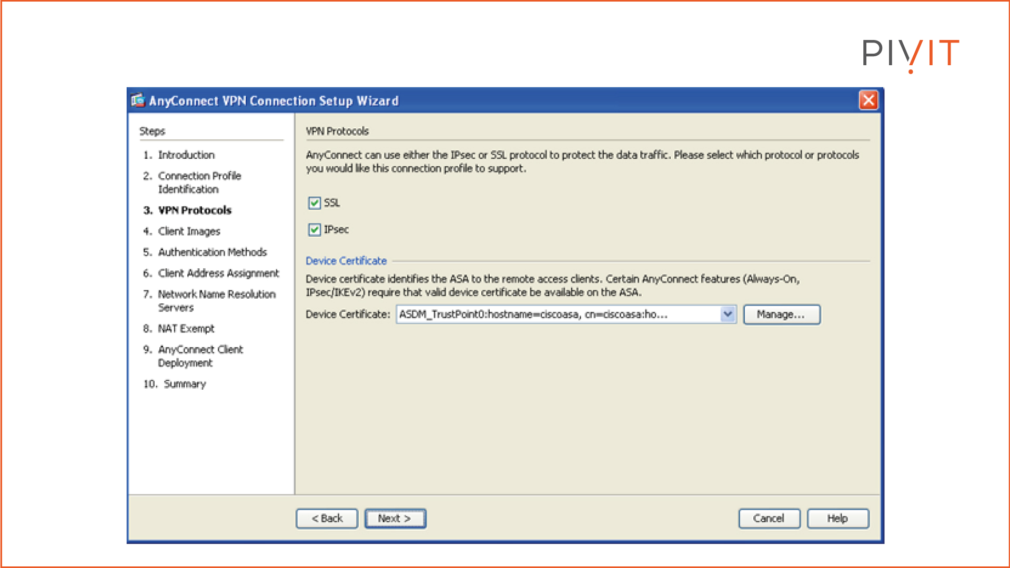
Task: Select the Summary step
Action: coord(184,384)
